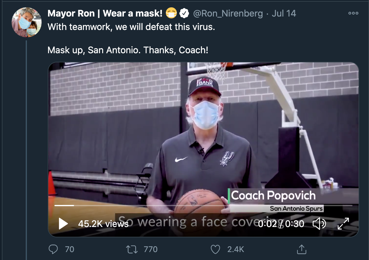The width and height of the screenshot is (369, 260).
Task: Open the tweet via the Jul 14 timestamp
Action: point(284,13)
